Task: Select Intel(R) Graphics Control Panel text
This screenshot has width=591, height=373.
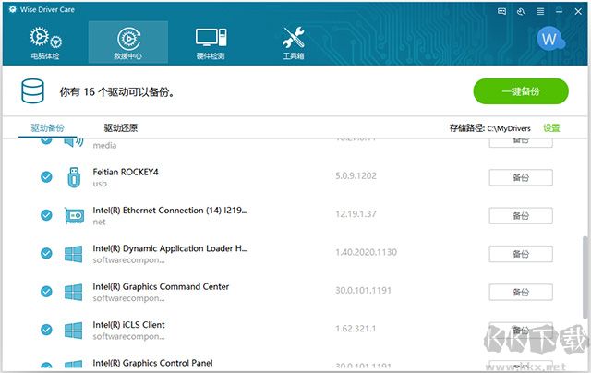Action: coord(152,363)
